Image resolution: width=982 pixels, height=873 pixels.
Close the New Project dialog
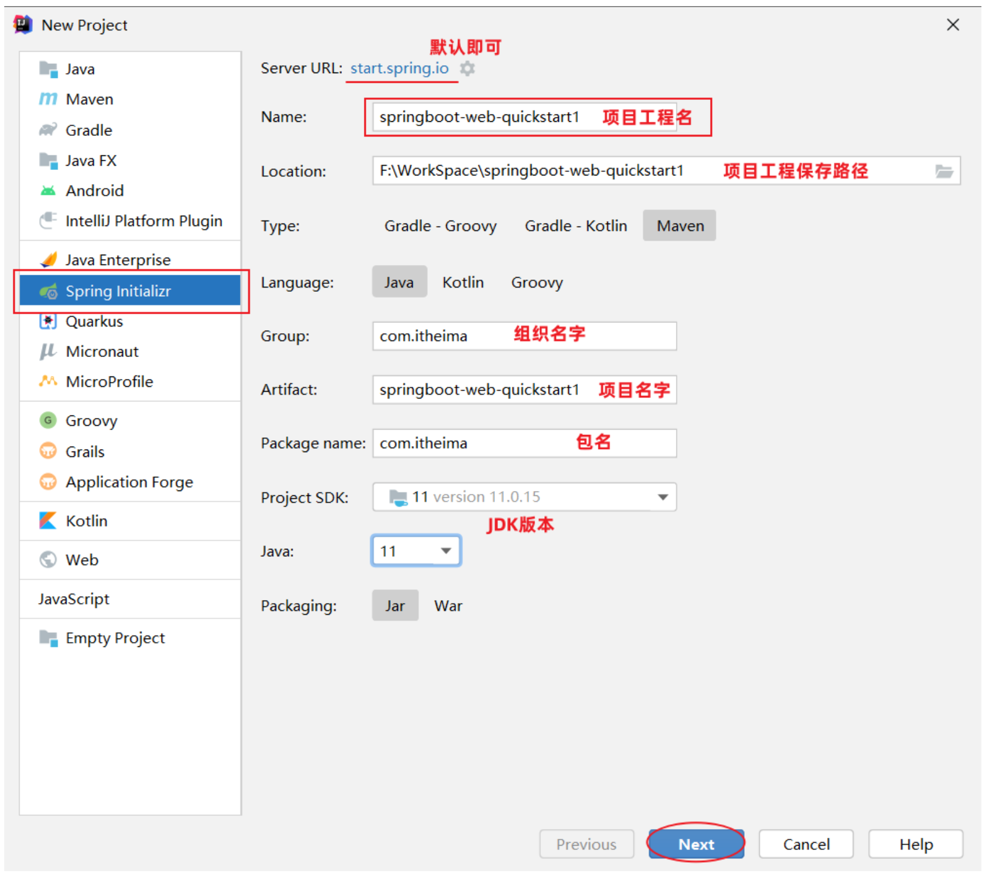953,25
